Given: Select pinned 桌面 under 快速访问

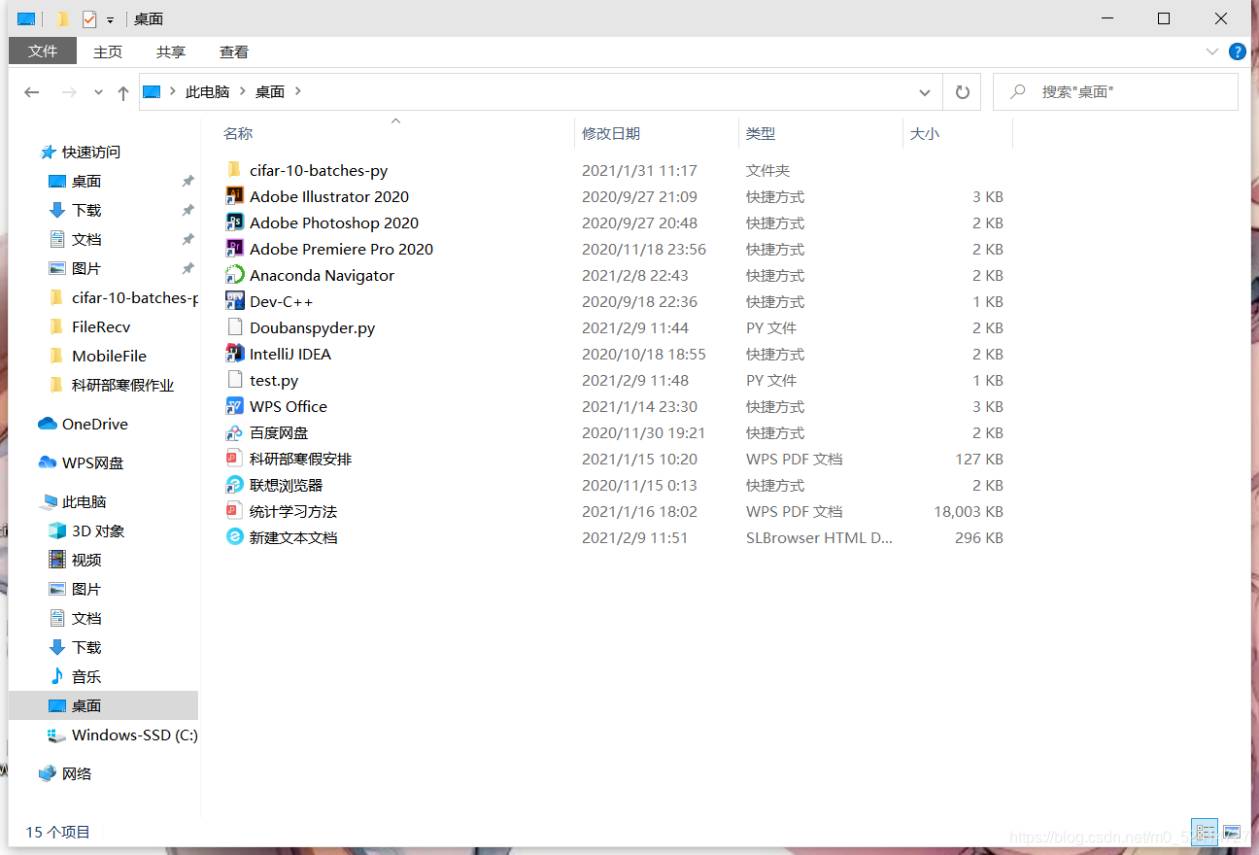Looking at the screenshot, I should coord(86,181).
